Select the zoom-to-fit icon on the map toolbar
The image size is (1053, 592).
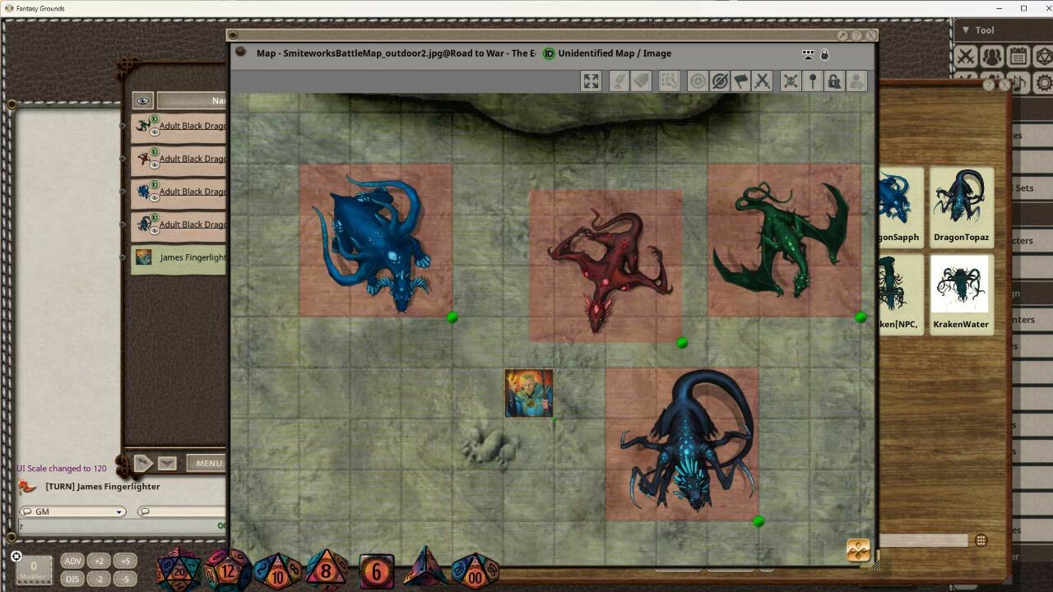(x=590, y=81)
